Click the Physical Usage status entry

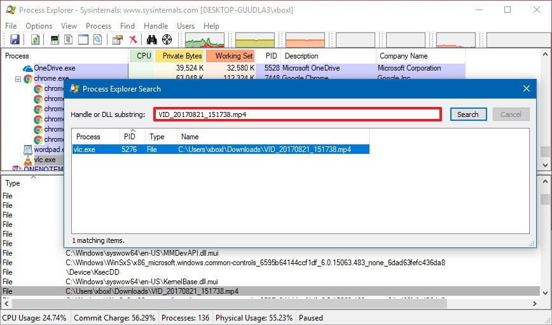254,318
